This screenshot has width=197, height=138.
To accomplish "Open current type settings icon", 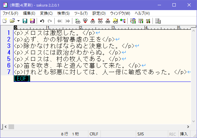I will click(141, 21).
